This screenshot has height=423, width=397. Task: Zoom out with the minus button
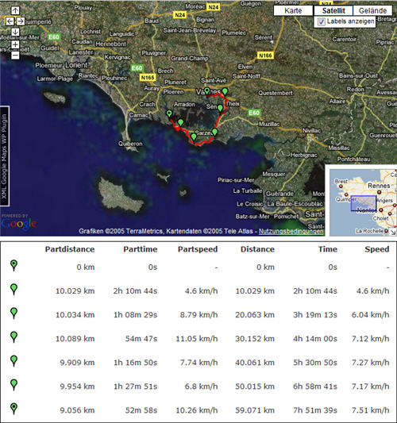(15, 56)
